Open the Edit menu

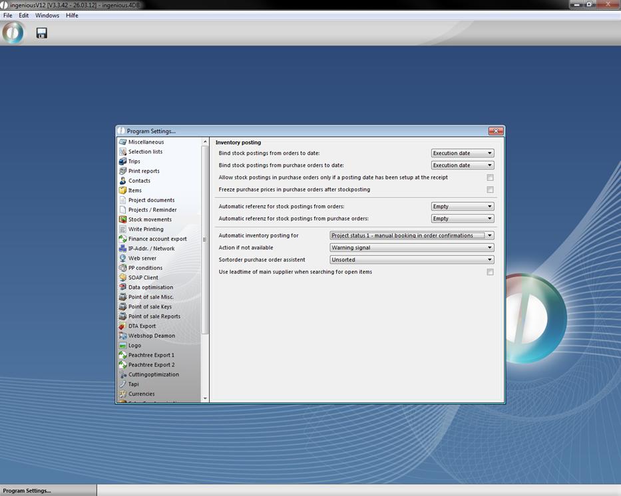[x=23, y=15]
